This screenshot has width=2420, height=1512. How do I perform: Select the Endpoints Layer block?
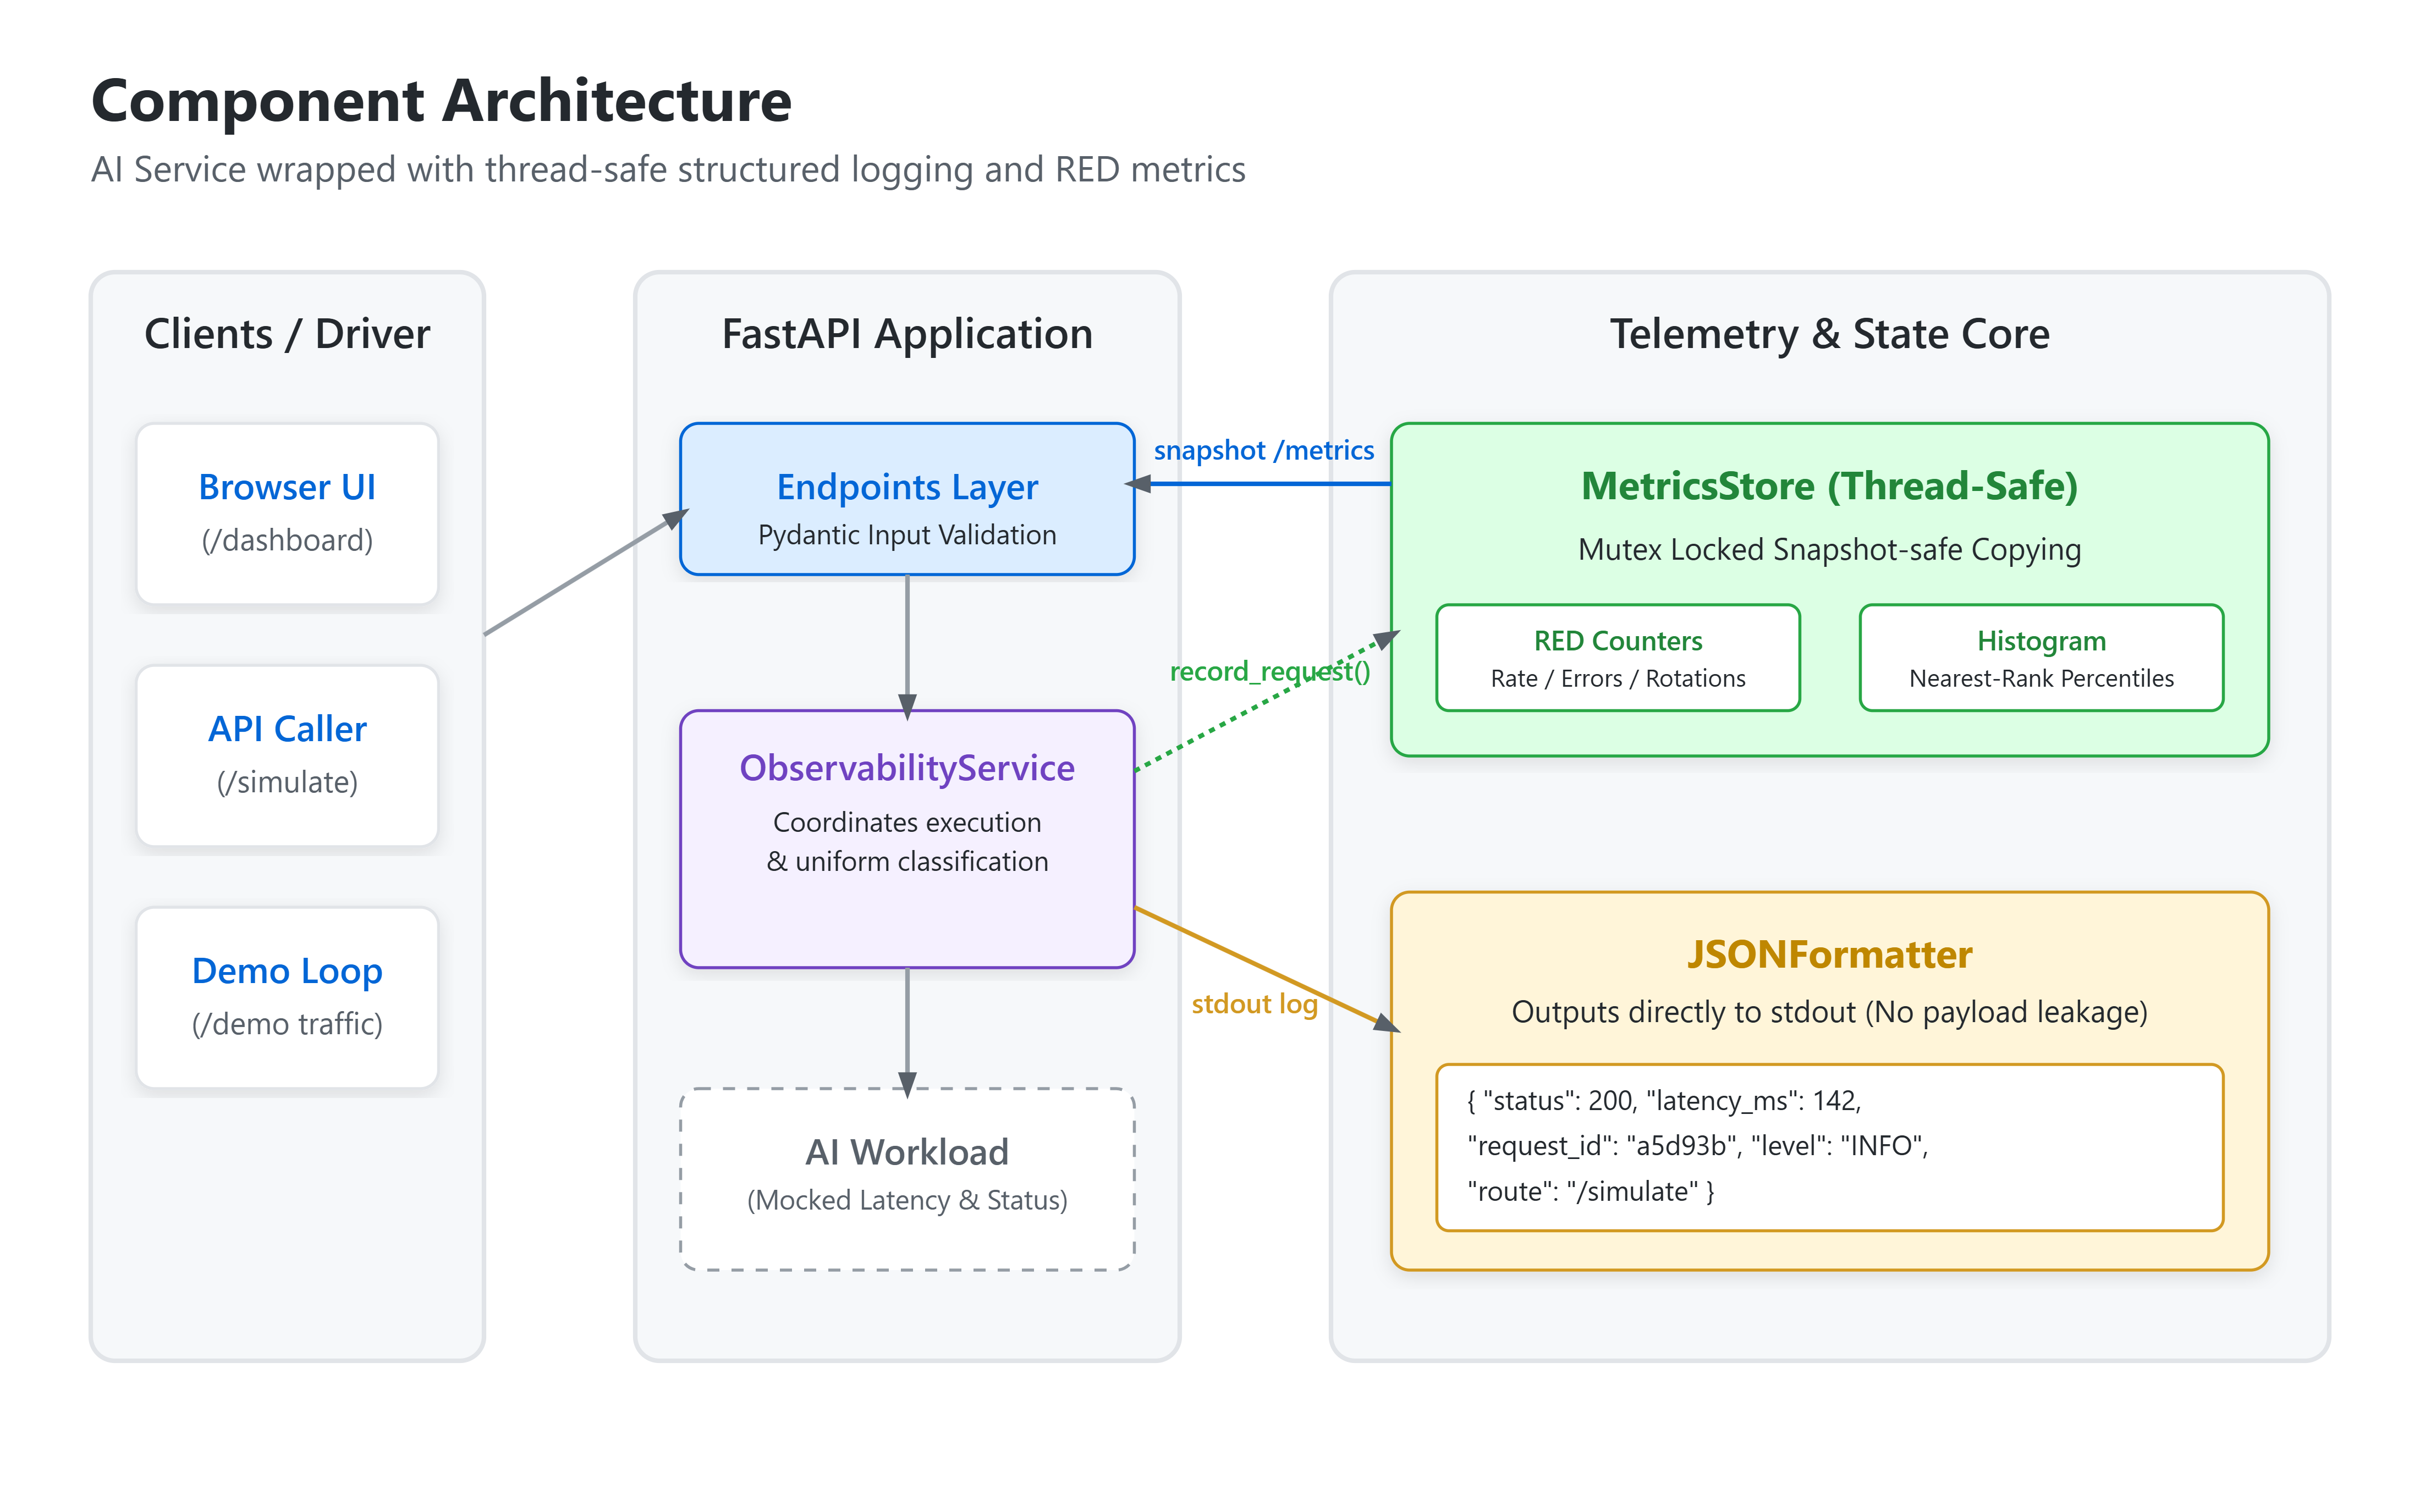click(x=907, y=499)
